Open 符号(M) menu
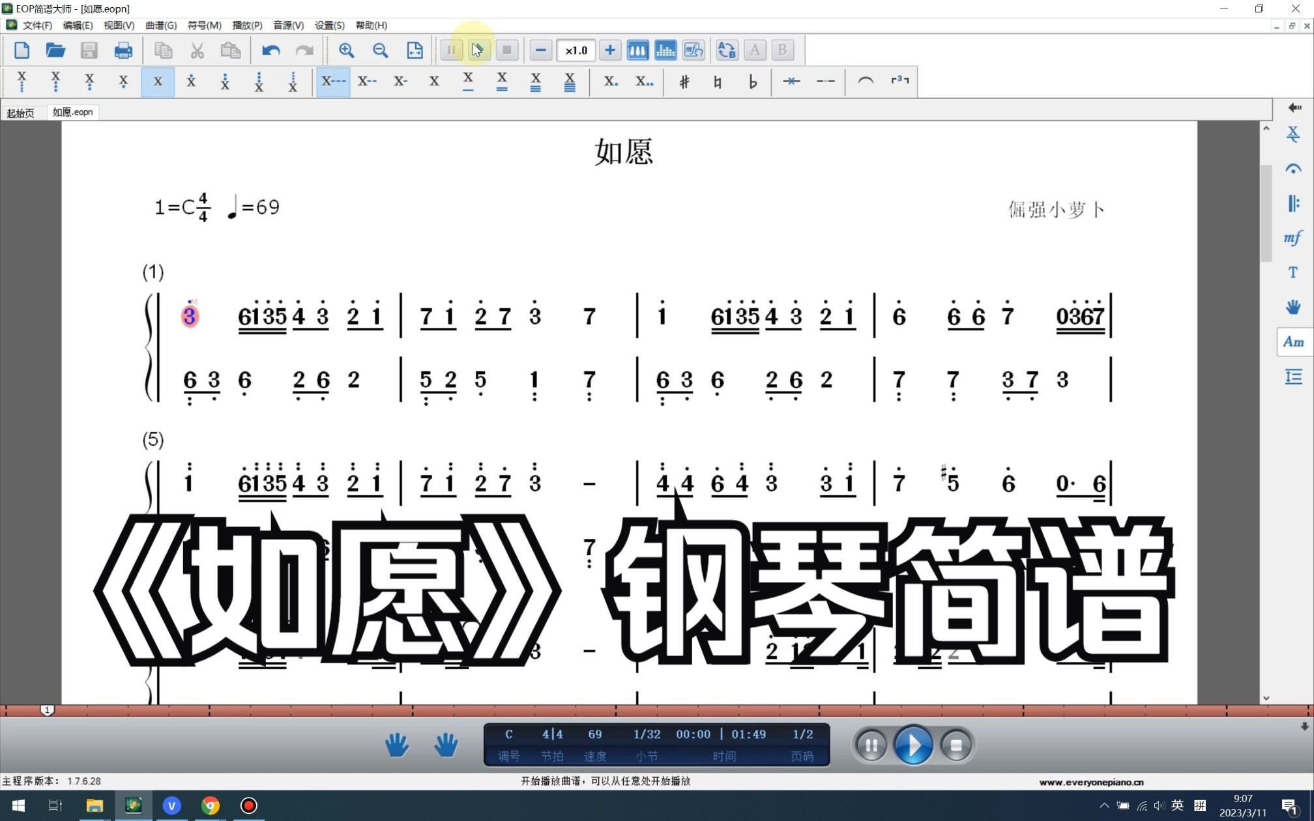Viewport: 1314px width, 821px height. pos(205,25)
